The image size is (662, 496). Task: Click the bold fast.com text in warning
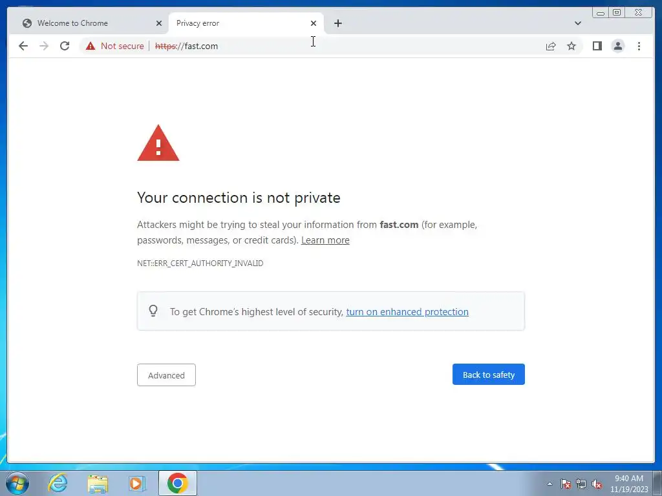pos(399,224)
